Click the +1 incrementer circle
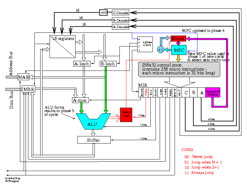Image resolution: width=247 pixels, height=191 pixels. click(161, 50)
